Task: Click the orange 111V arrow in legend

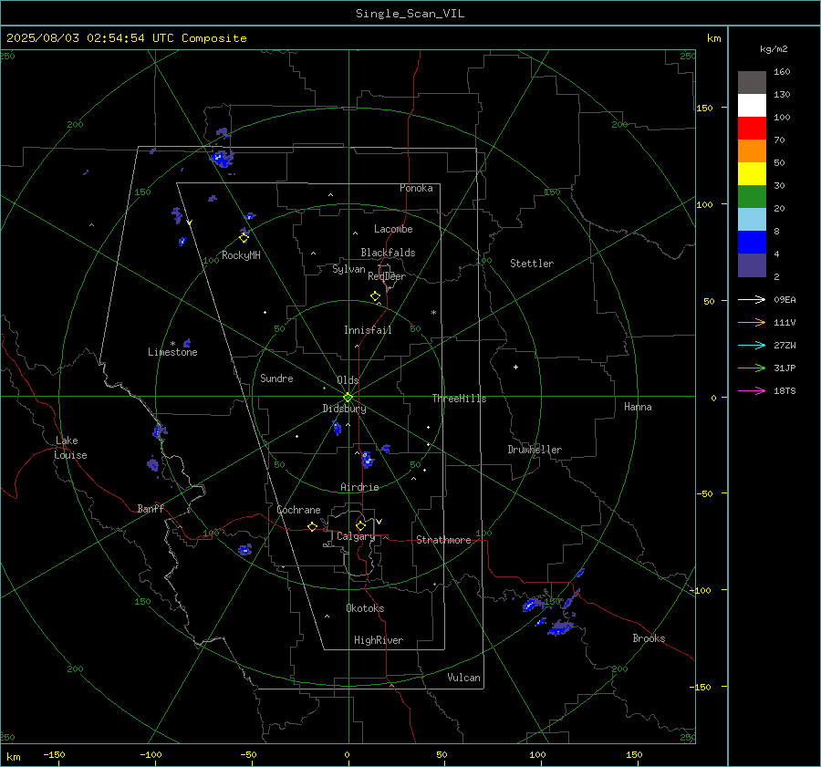Action: (752, 323)
